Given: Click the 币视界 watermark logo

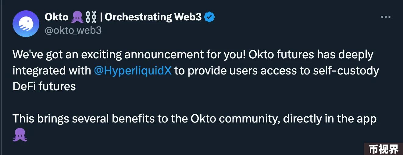Looking at the screenshot, I should [383, 149].
